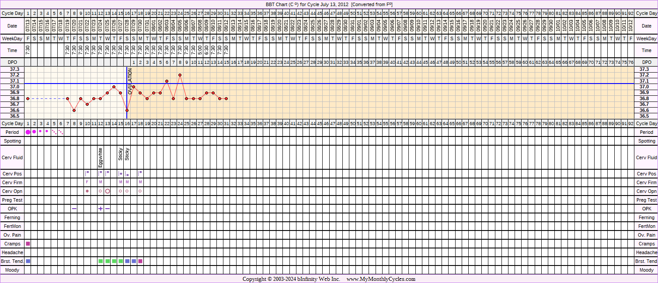Image resolution: width=658 pixels, height=283 pixels.
Task: Click the filled cervix opening dot on day 10
Action: click(87, 191)
